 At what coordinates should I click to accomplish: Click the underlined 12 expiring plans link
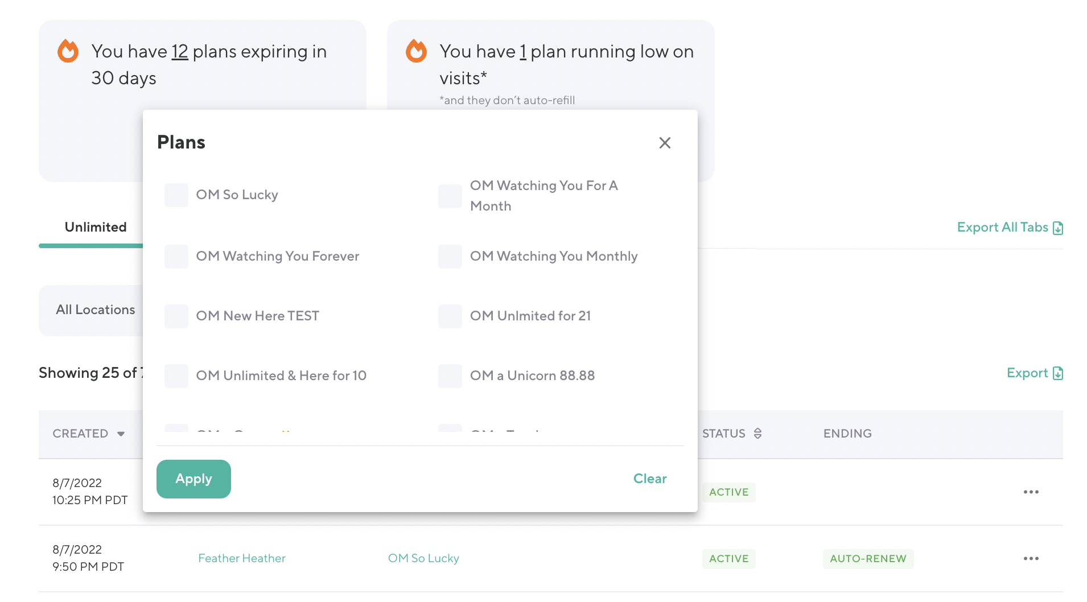point(179,52)
